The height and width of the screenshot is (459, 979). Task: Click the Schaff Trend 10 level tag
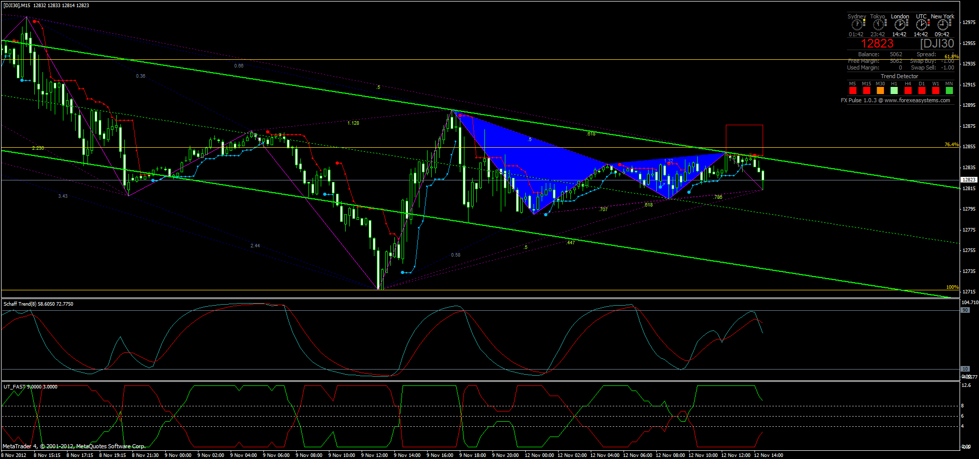tap(965, 369)
